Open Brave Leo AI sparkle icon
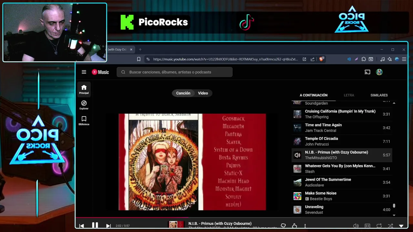The width and height of the screenshot is (413, 232). point(389,59)
